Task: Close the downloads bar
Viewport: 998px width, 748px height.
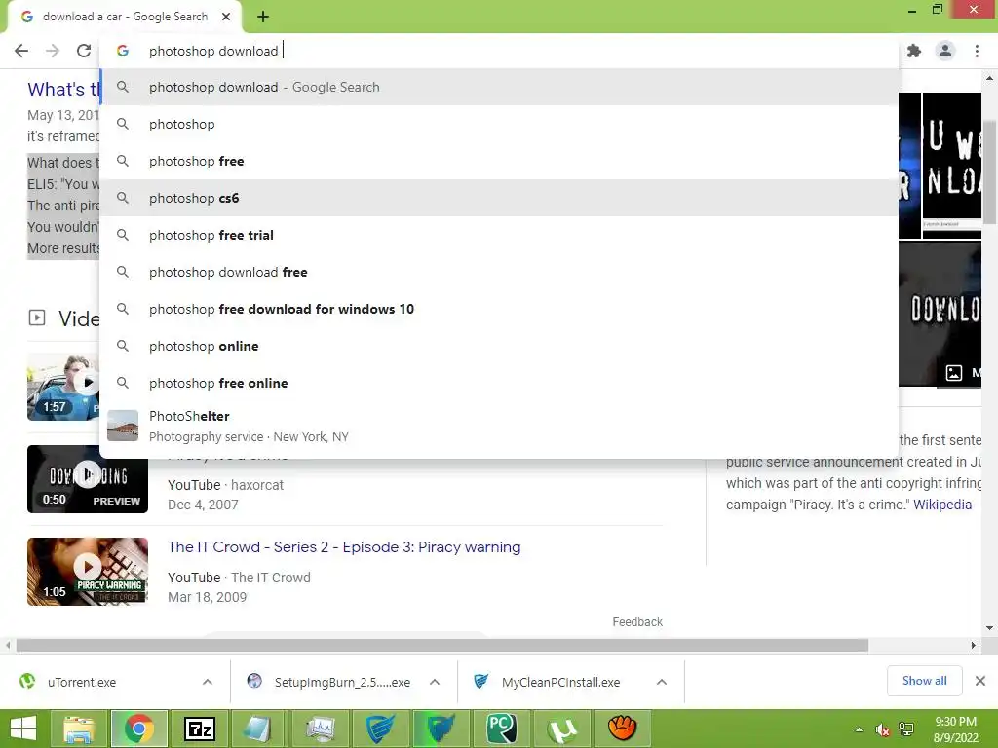Action: coord(980,681)
